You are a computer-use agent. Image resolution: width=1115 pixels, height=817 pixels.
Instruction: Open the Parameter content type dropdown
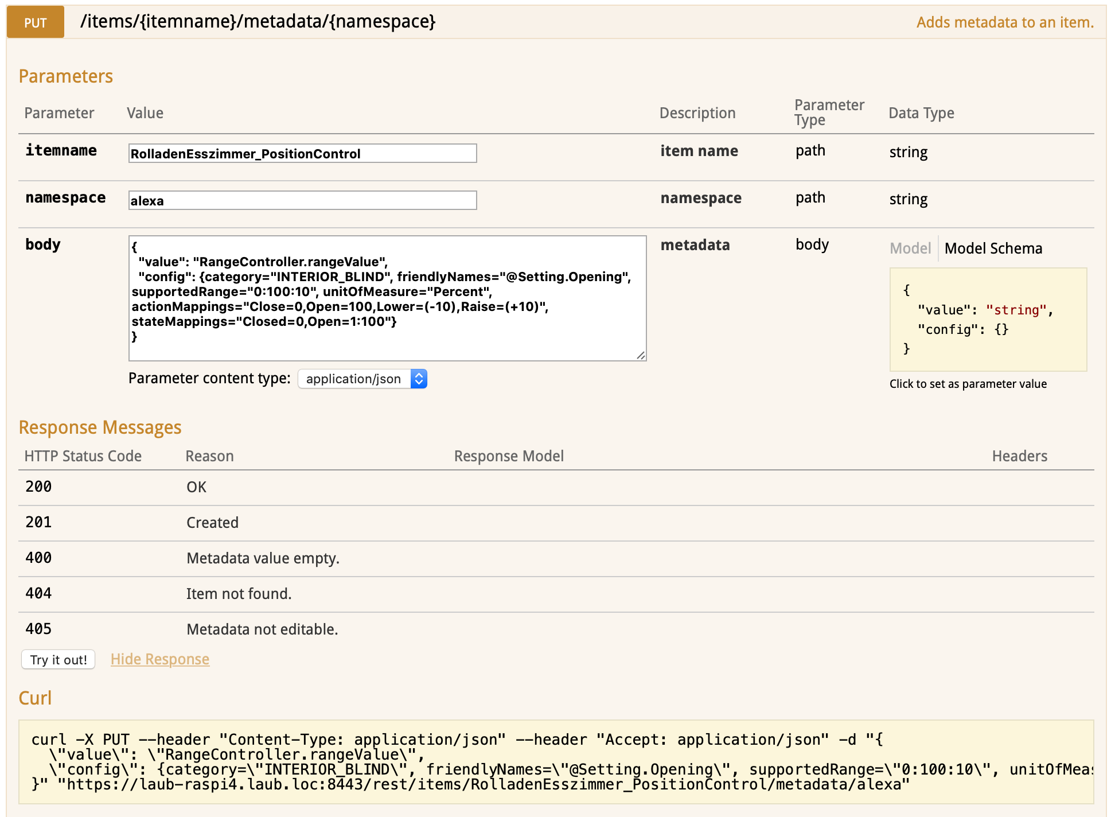click(x=354, y=379)
